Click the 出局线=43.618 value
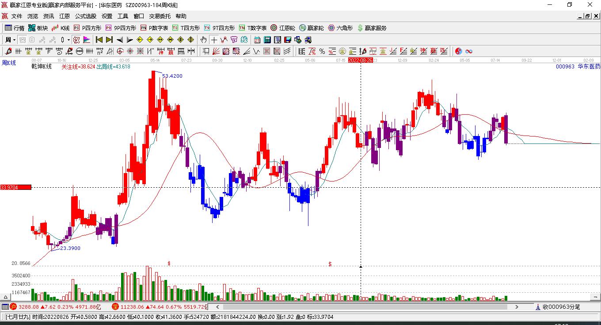The image size is (601, 325). pos(114,67)
